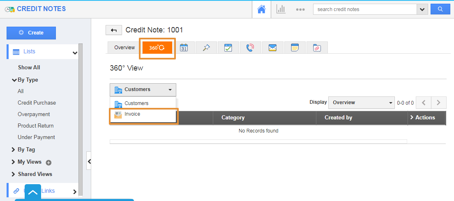The image size is (454, 201).
Task: Open the home dashboard icon
Action: [x=261, y=9]
